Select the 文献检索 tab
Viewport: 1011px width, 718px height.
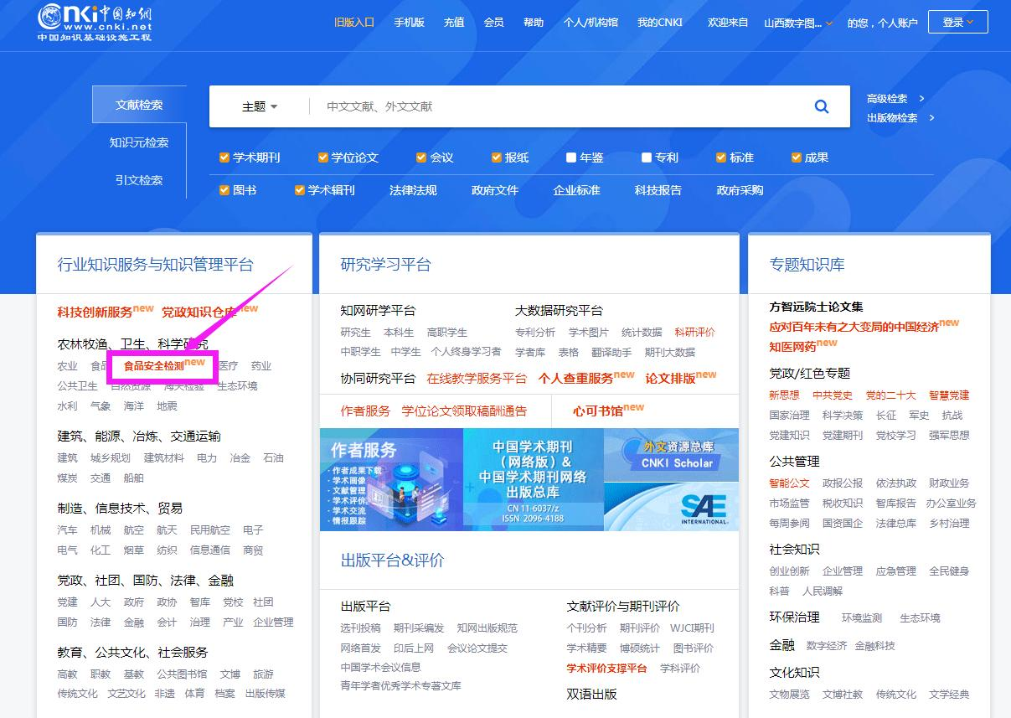[x=139, y=105]
